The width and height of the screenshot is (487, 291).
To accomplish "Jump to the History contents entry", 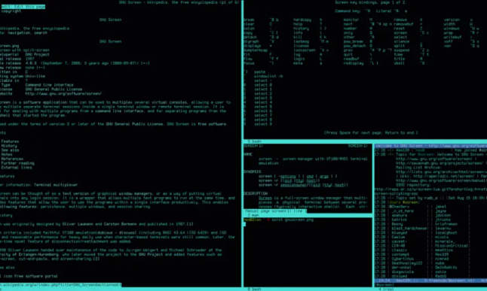I will tap(9, 146).
